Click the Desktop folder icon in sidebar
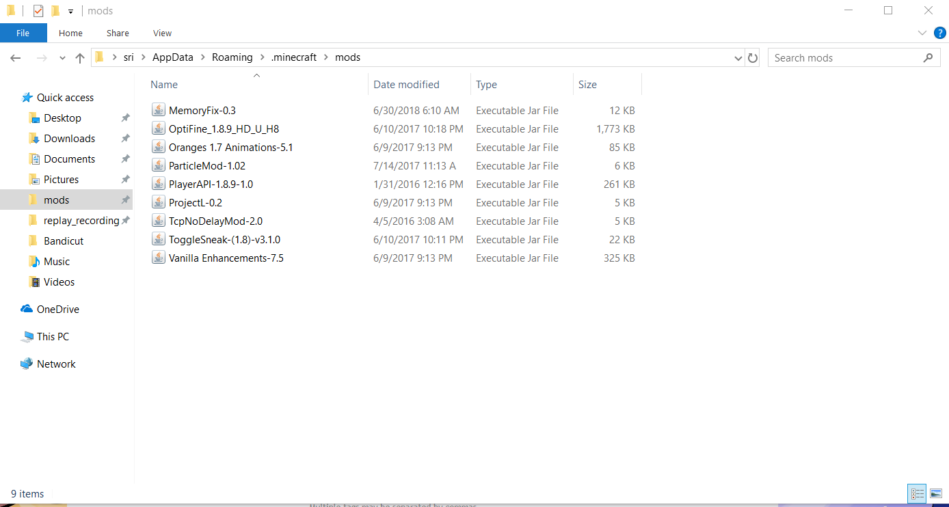The height and width of the screenshot is (507, 949). click(x=34, y=118)
